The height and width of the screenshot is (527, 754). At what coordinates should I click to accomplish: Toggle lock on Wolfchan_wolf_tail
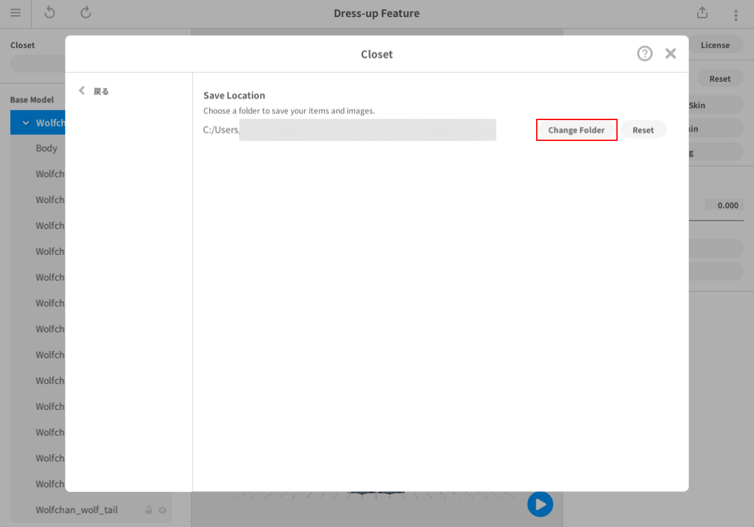149,510
